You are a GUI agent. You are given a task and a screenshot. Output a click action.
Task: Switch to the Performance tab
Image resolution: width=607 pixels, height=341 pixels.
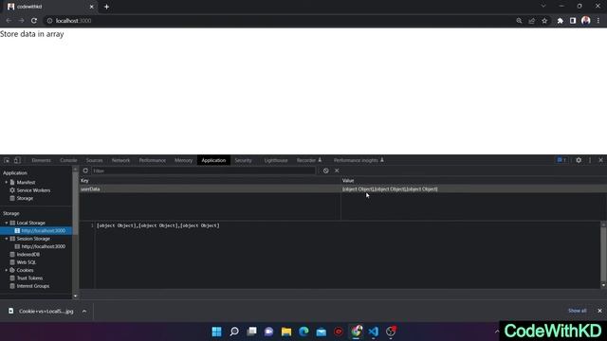coord(152,160)
